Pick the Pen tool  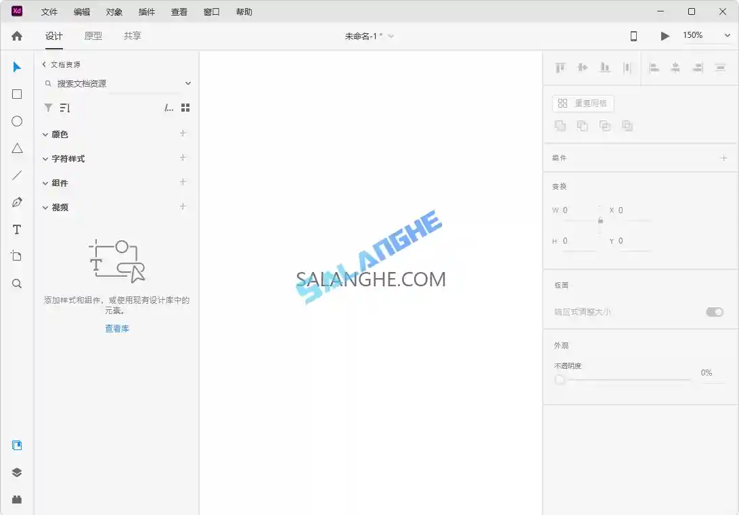point(16,202)
